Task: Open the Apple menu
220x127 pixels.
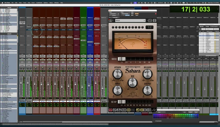Action: point(2,3)
